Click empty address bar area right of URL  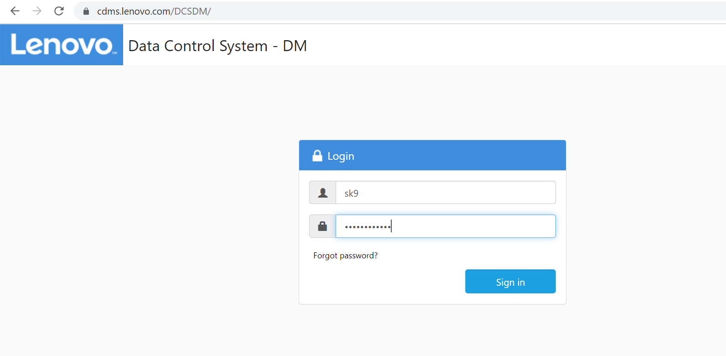(x=456, y=11)
